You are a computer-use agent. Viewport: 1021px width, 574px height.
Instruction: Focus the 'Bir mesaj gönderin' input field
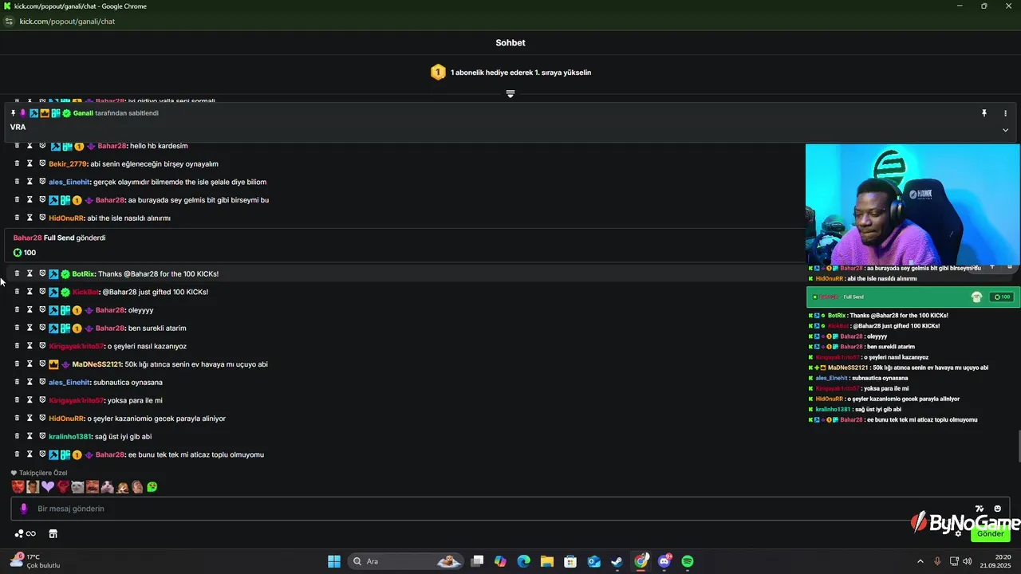tap(510, 509)
